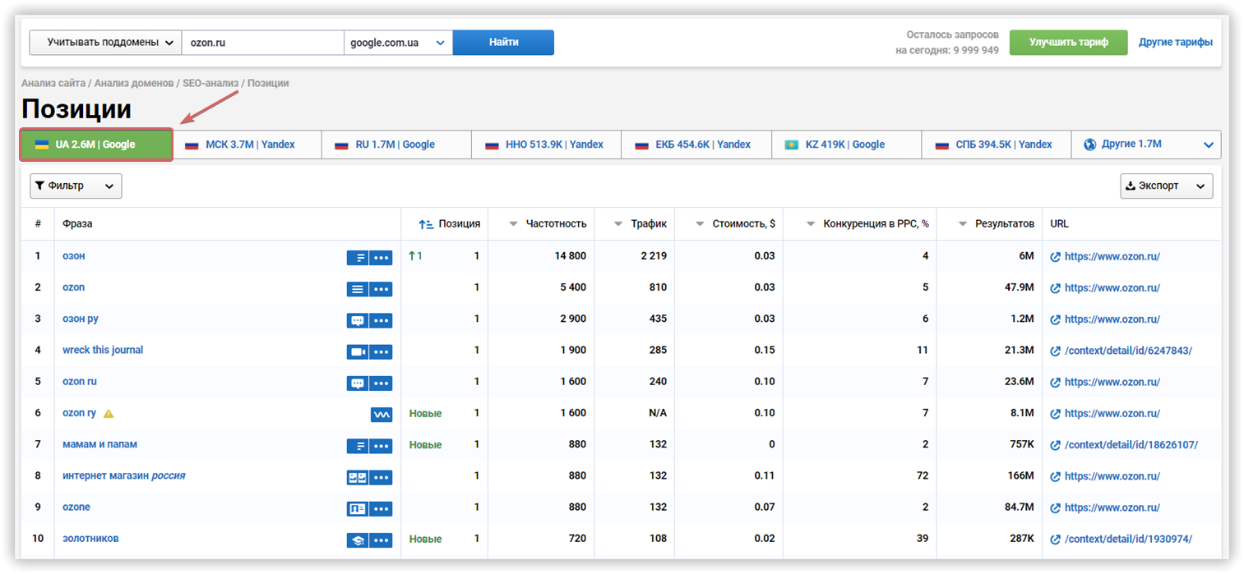This screenshot has width=1244, height=574.
Task: Click the warning triangle next to ozon ry
Action: click(109, 414)
